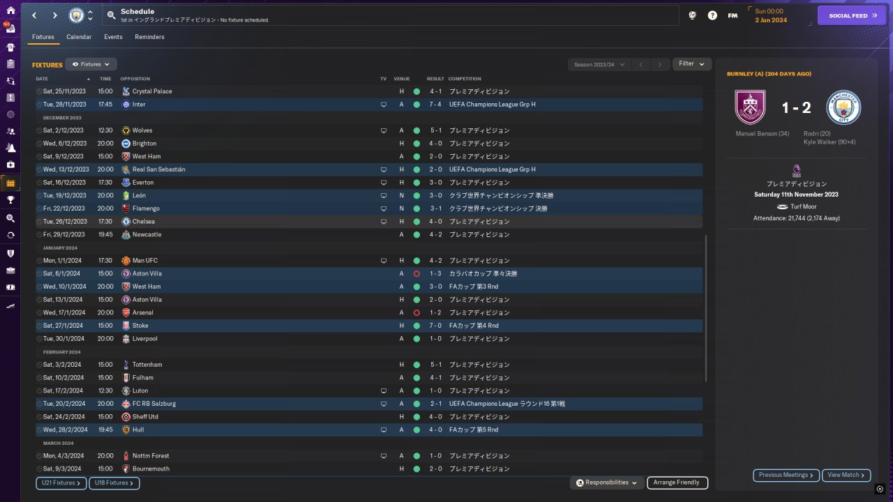
Task: Click Turf Moor stadium link
Action: [804, 207]
